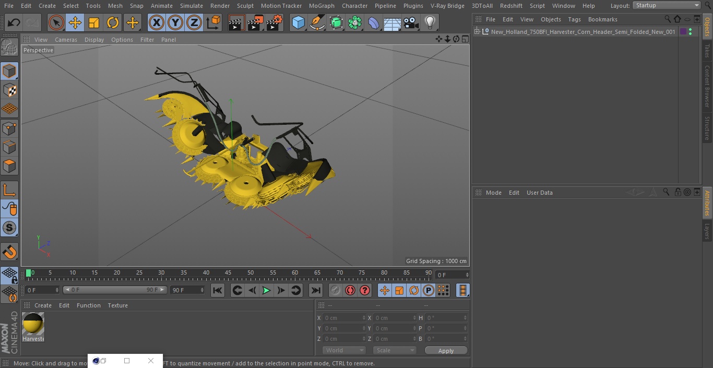Add a Camera object
This screenshot has height=368, width=713.
tap(411, 23)
